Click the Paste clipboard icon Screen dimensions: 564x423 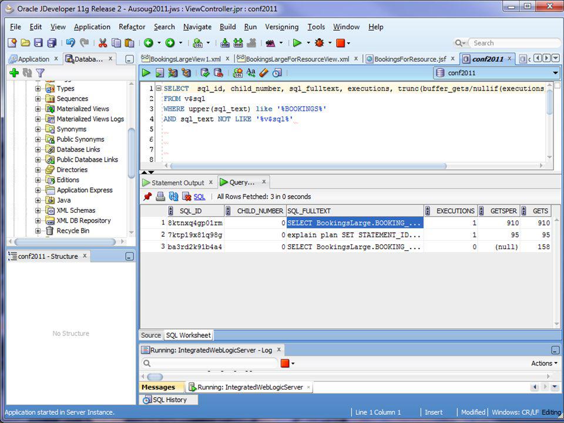coord(129,43)
